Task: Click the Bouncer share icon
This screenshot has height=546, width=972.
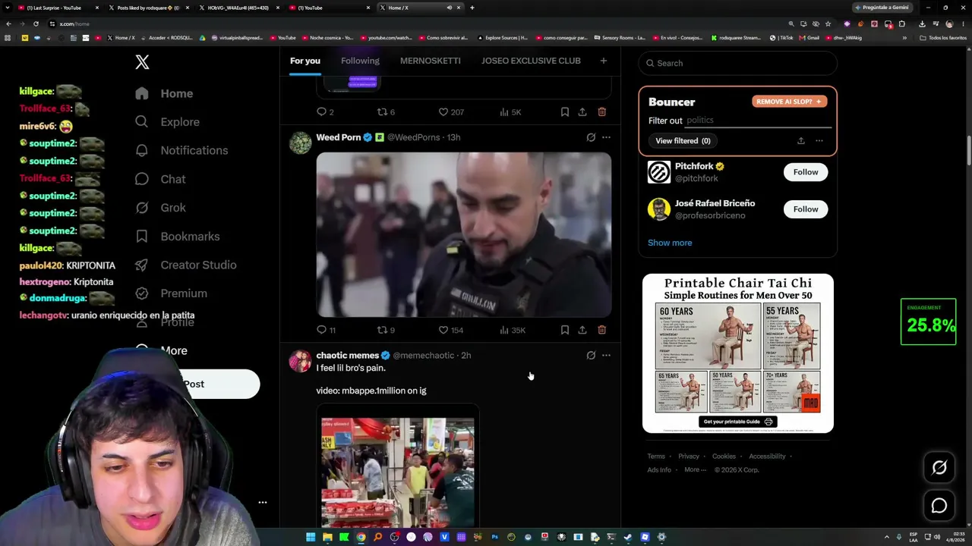Action: tap(800, 141)
